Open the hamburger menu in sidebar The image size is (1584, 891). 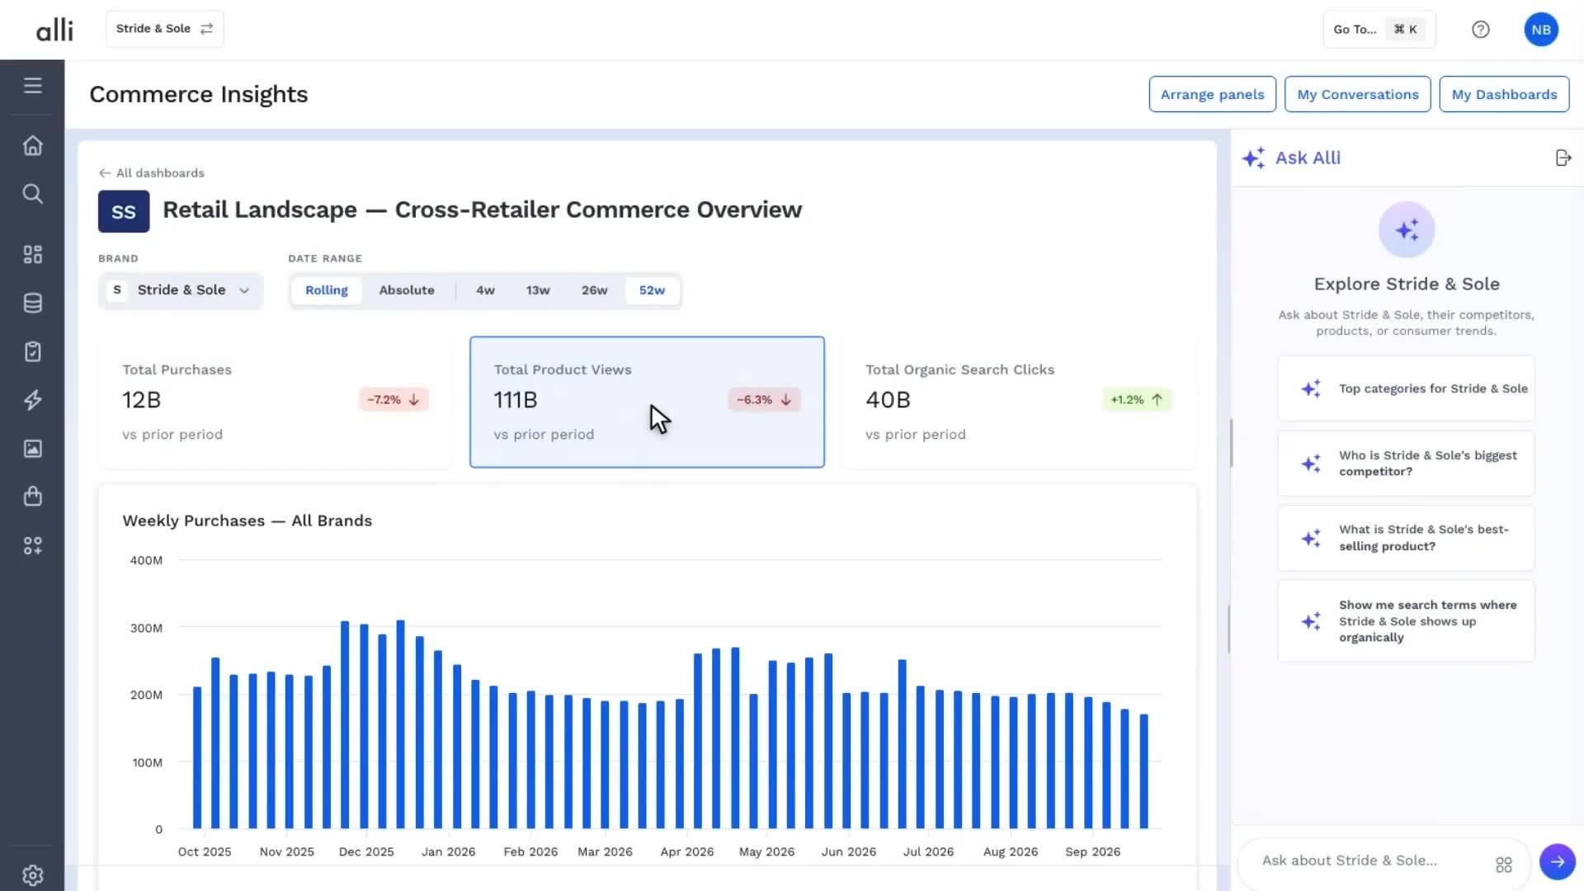(x=32, y=86)
